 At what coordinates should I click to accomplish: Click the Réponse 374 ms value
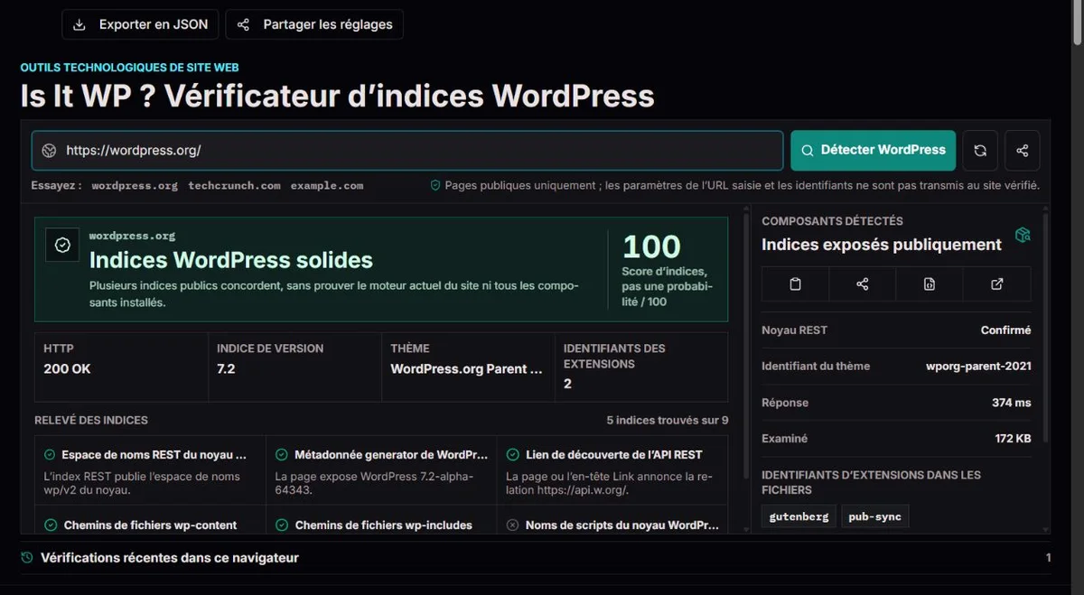[1011, 403]
